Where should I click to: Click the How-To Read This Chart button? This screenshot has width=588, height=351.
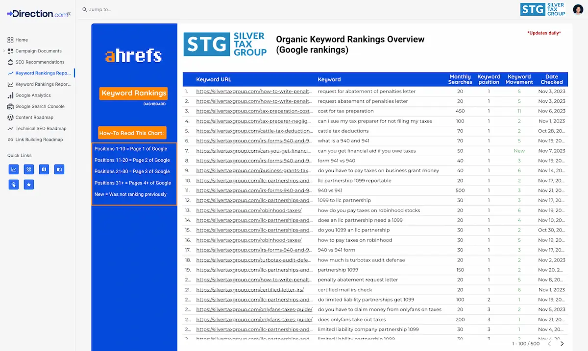(x=132, y=133)
